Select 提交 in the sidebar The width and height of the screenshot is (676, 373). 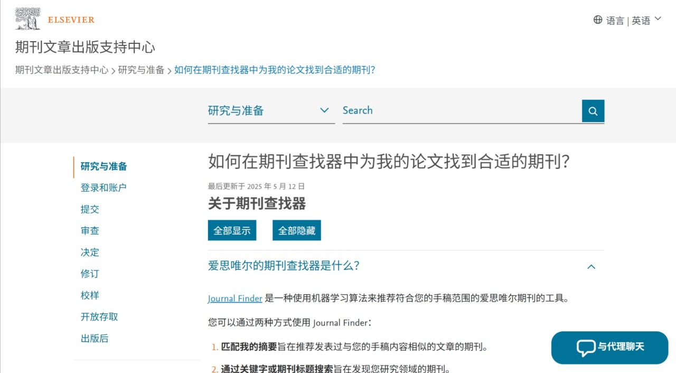click(x=90, y=209)
